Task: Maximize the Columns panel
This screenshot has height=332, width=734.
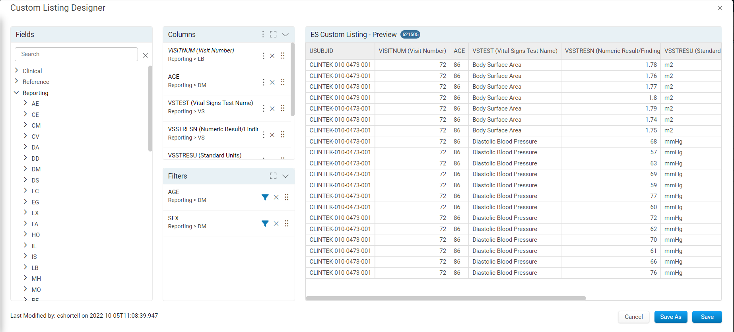Action: [273, 34]
